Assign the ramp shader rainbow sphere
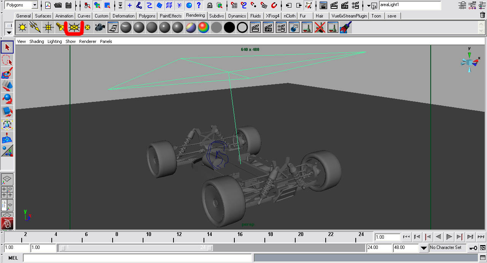Viewport: 487px width, 263px height. click(204, 27)
